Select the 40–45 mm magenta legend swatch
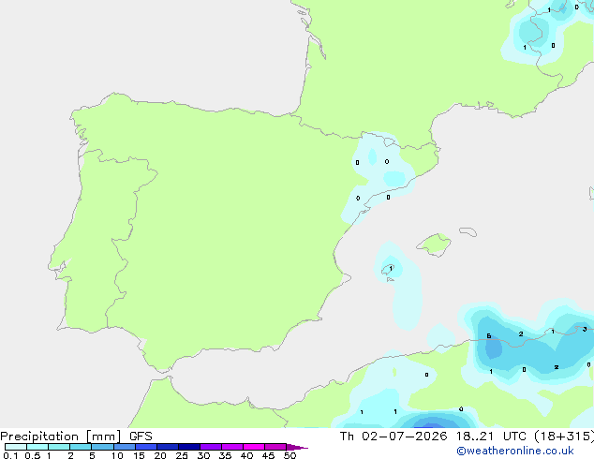 [254, 447]
